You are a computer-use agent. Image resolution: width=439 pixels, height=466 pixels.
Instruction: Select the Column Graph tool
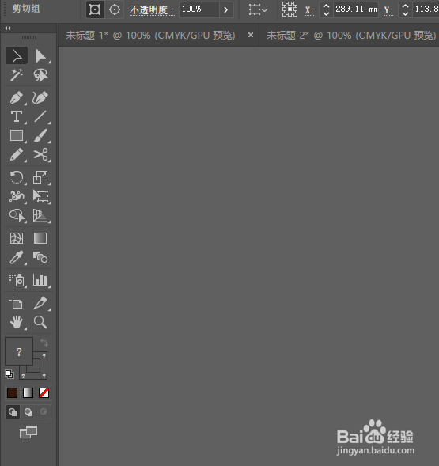pos(40,280)
